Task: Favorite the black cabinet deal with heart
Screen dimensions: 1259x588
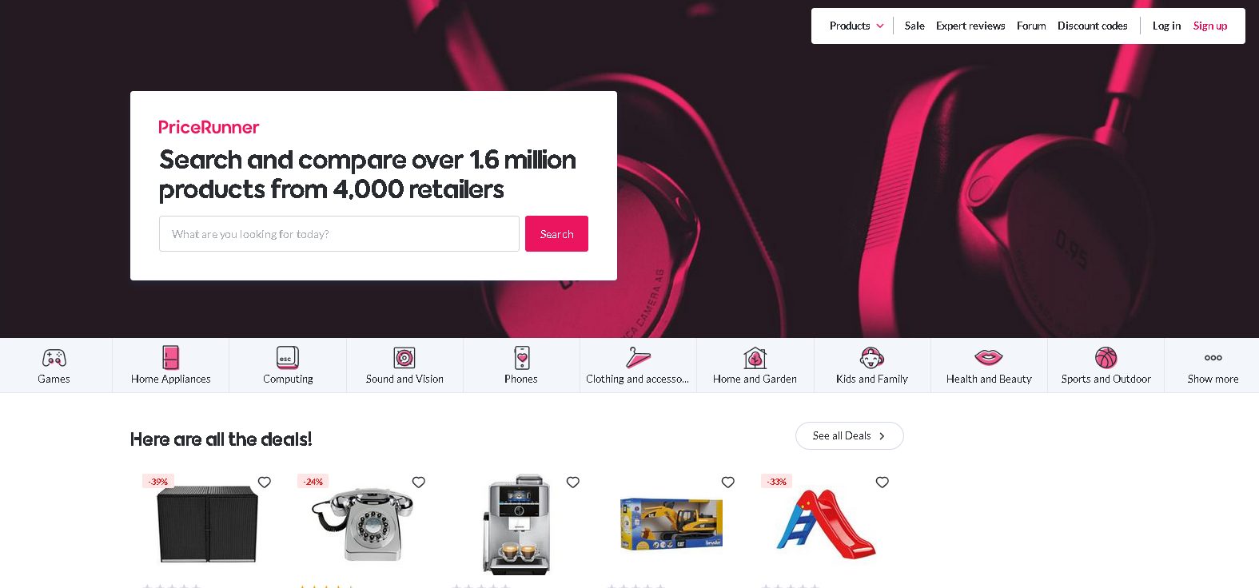Action: (265, 482)
